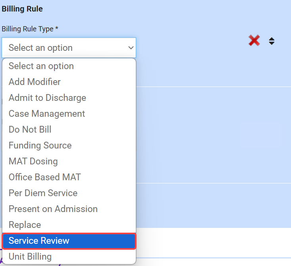291x266 pixels.
Task: Click the 'Billing Rule' section heading
Action: [x=22, y=9]
